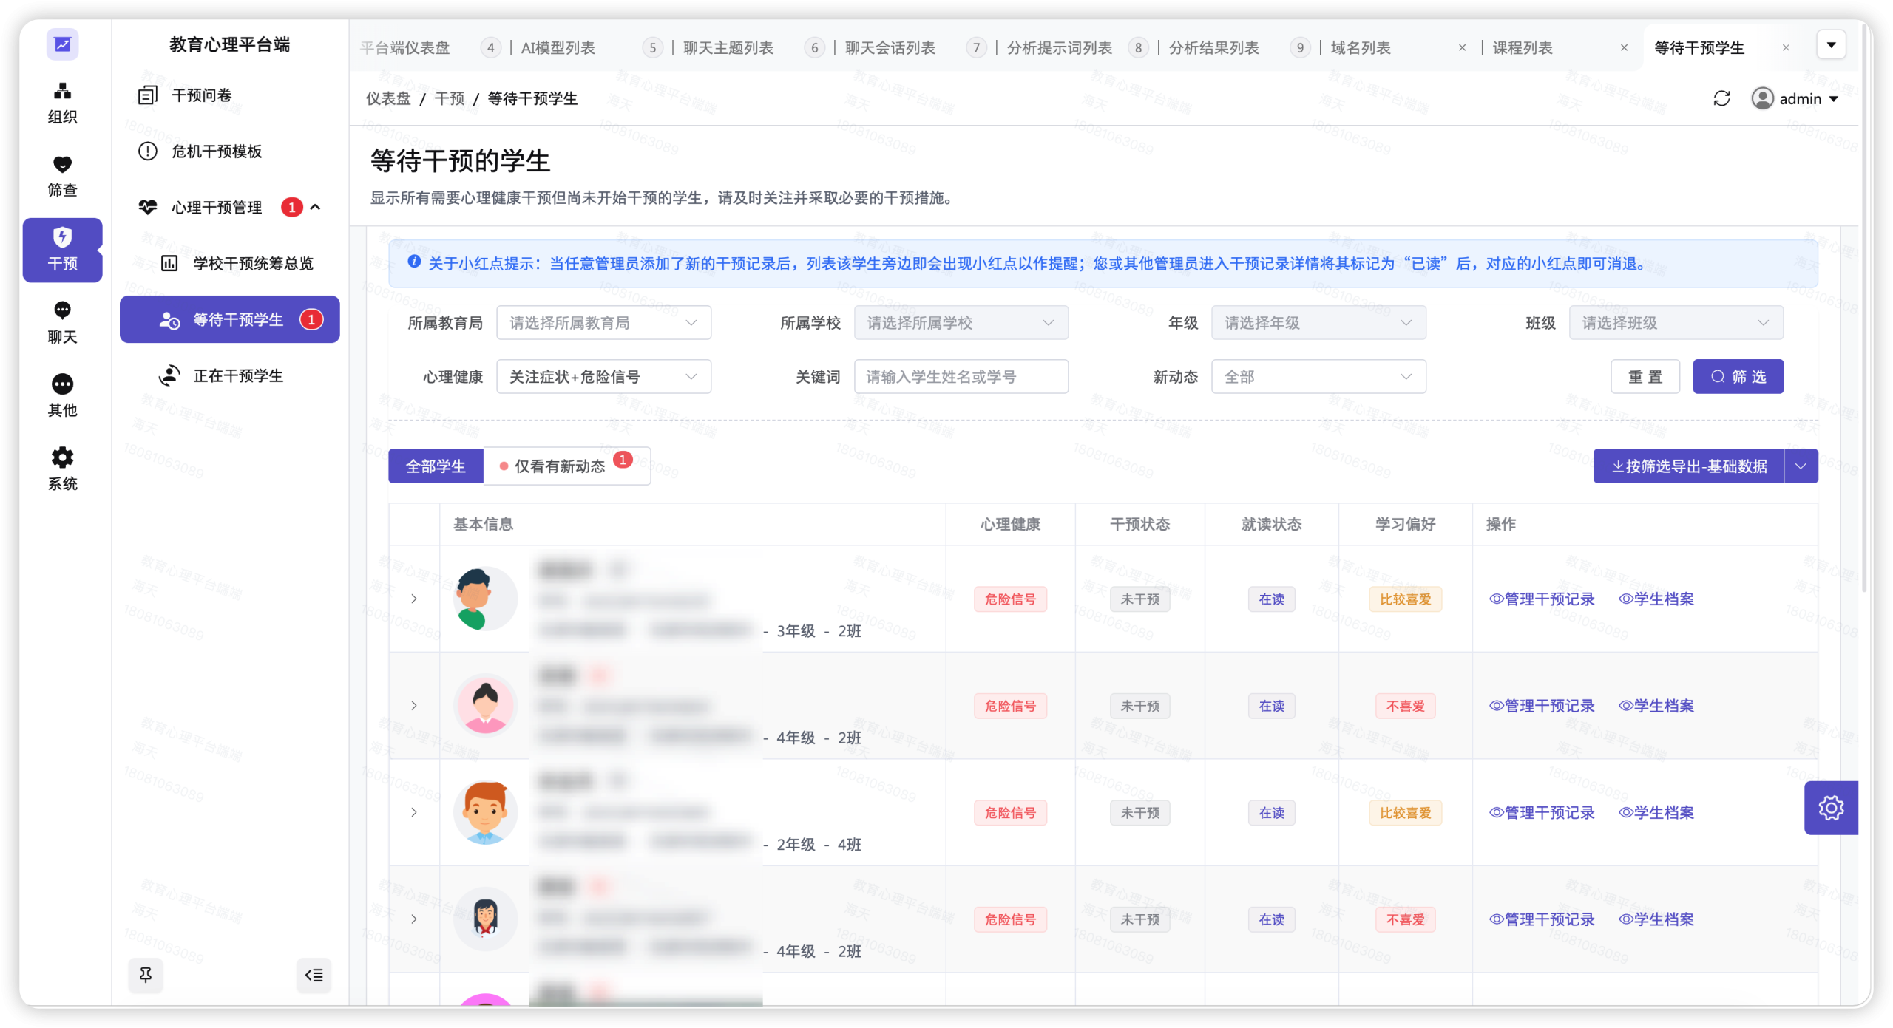Image resolution: width=1893 pixels, height=1028 pixels.
Task: Open the 班级 dropdown
Action: 1676,322
